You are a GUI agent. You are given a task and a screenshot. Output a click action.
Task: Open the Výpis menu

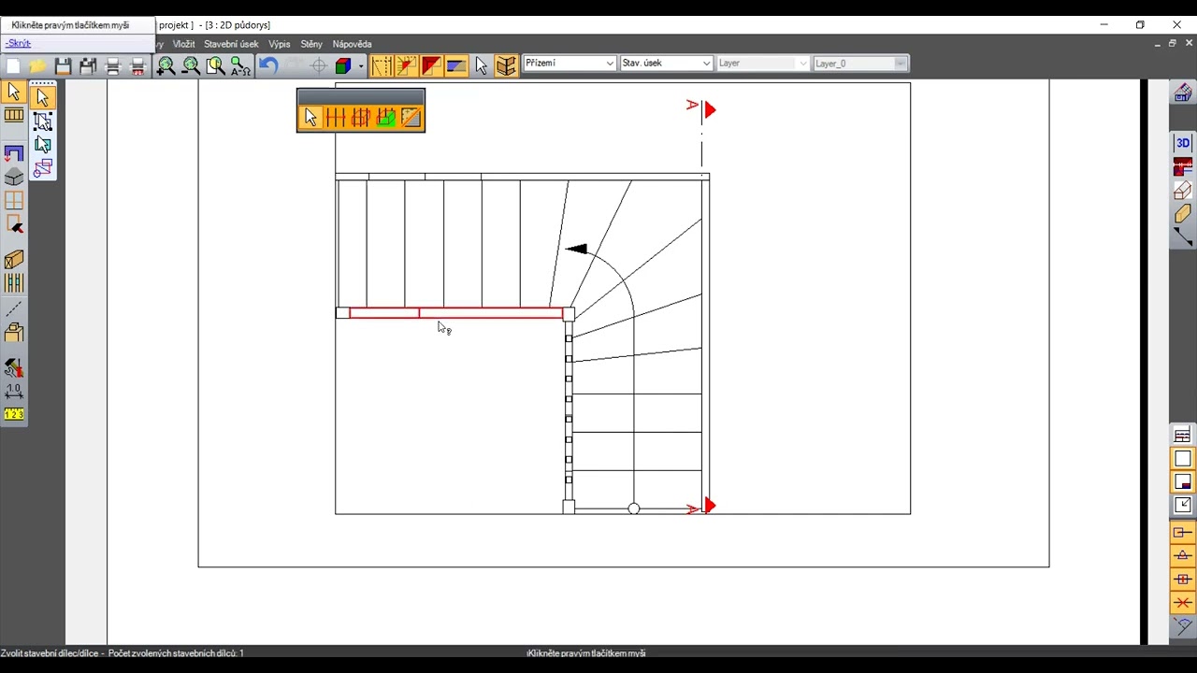pyautogui.click(x=280, y=44)
